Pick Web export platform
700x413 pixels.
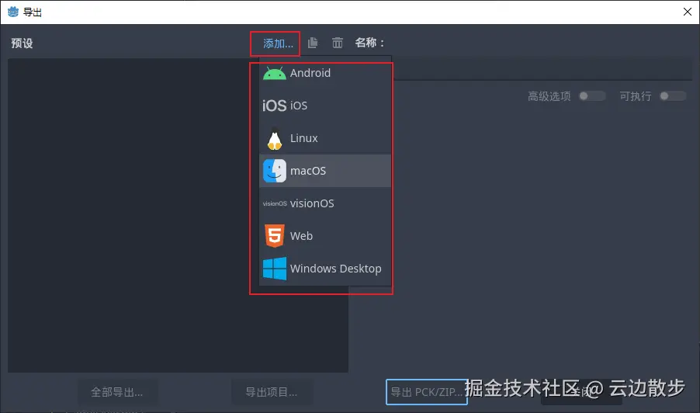tap(325, 236)
